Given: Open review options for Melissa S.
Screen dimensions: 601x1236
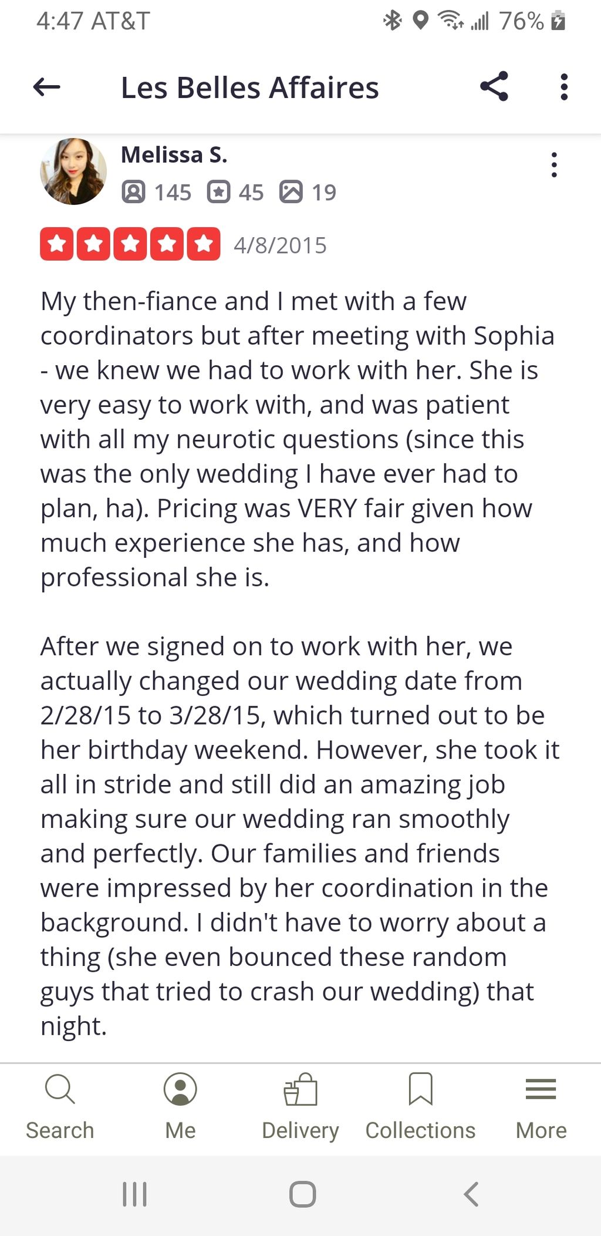Looking at the screenshot, I should tap(554, 165).
